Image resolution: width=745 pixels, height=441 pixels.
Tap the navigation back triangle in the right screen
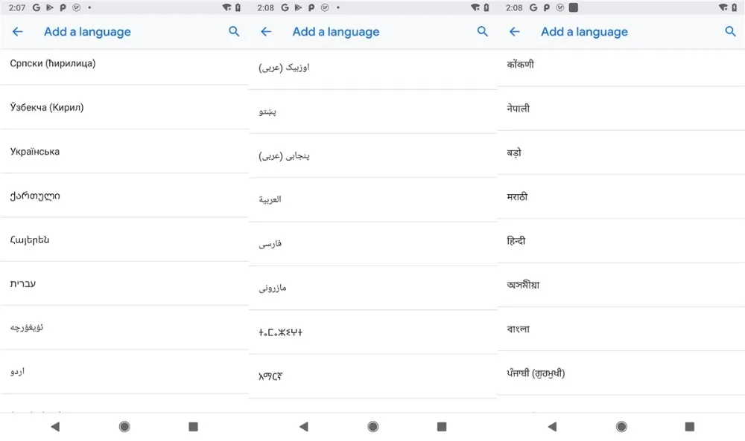coord(551,427)
